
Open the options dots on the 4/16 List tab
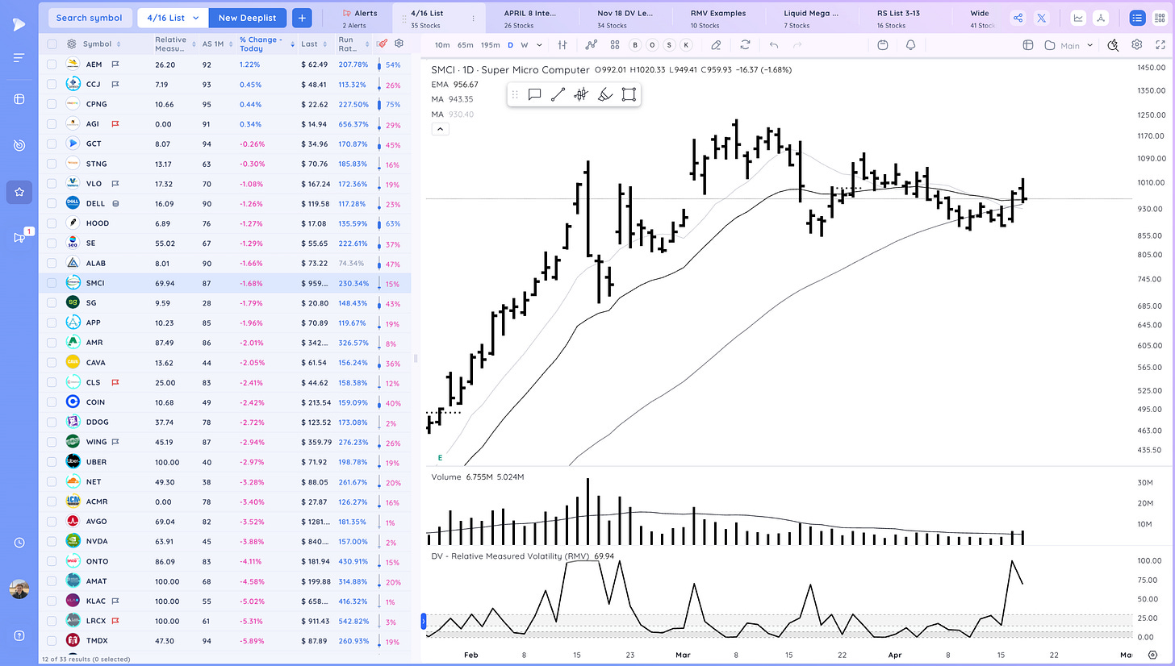click(473, 18)
